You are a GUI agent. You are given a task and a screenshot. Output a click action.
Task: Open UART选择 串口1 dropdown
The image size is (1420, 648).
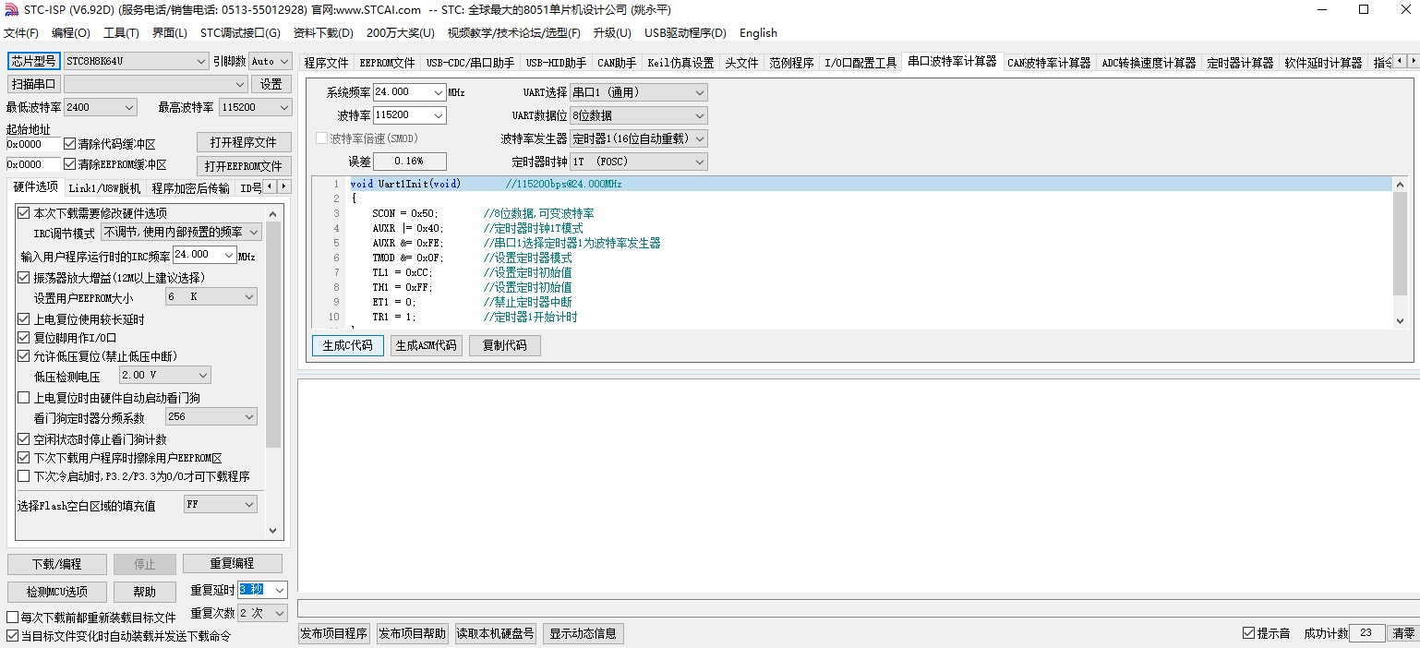point(639,92)
